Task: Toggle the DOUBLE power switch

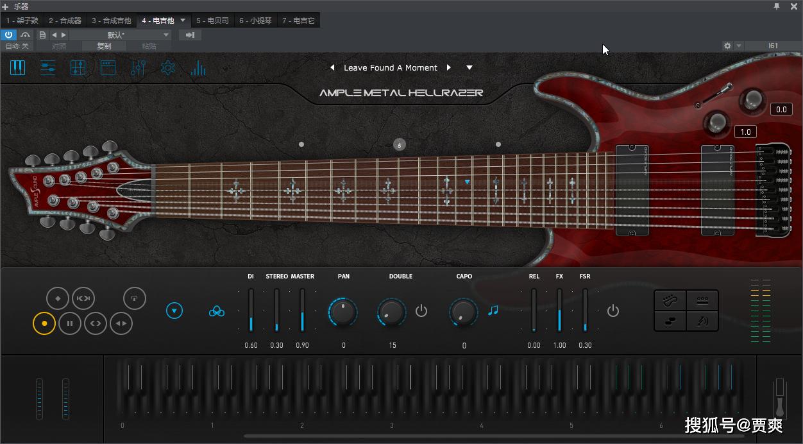Action: tap(421, 311)
